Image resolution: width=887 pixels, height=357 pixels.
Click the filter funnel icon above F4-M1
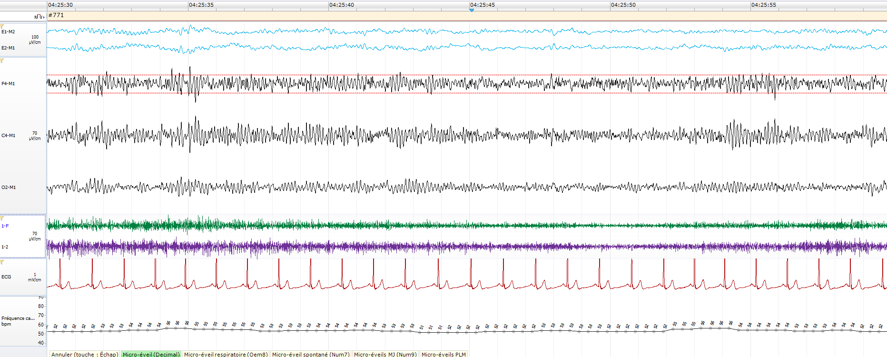[2, 61]
